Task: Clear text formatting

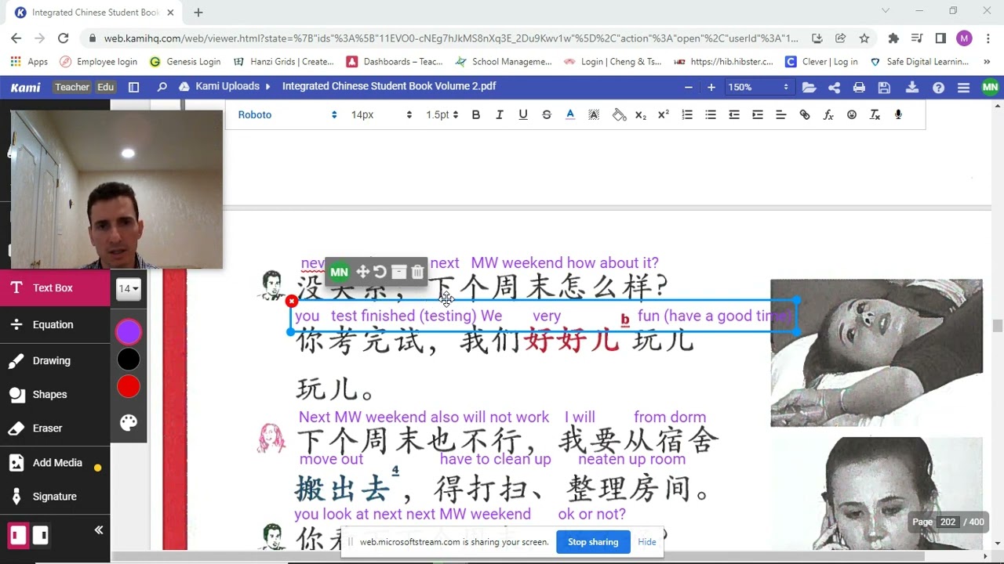Action: [x=875, y=115]
